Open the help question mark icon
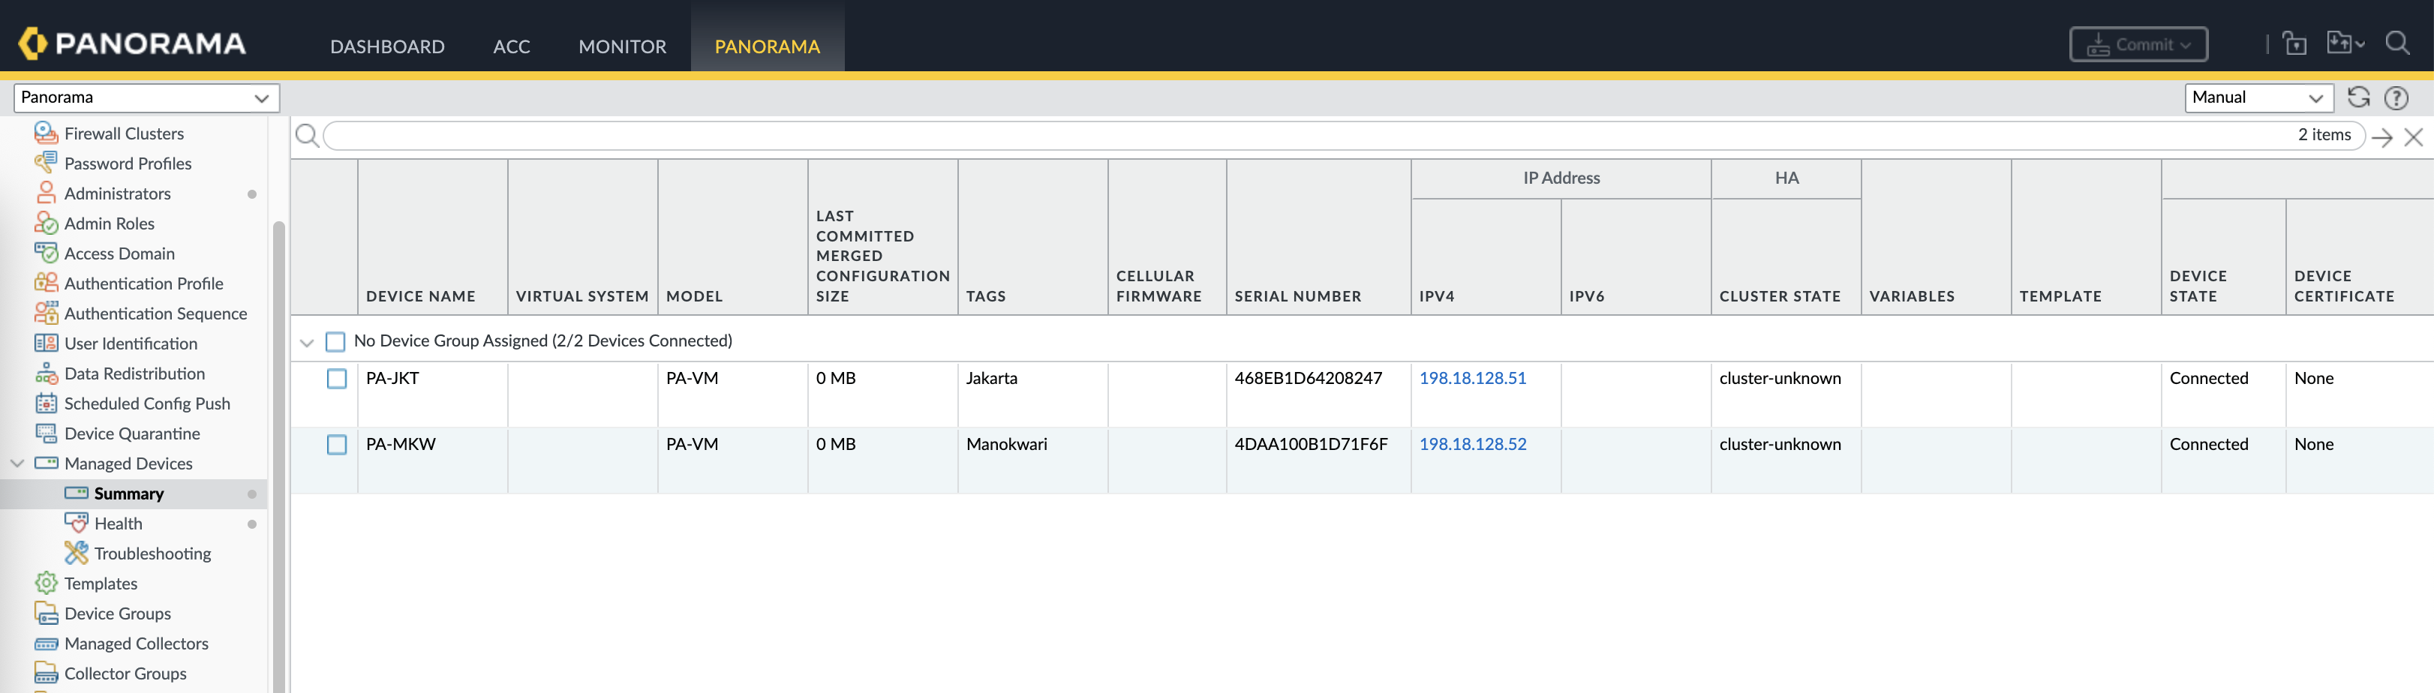Screen dimensions: 2434x693 click(x=2395, y=97)
